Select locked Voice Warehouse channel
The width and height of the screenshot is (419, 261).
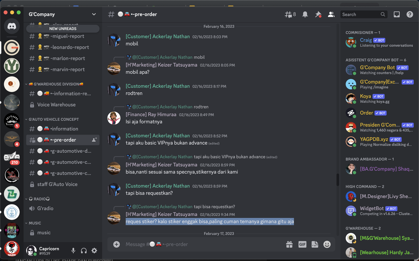click(63, 105)
